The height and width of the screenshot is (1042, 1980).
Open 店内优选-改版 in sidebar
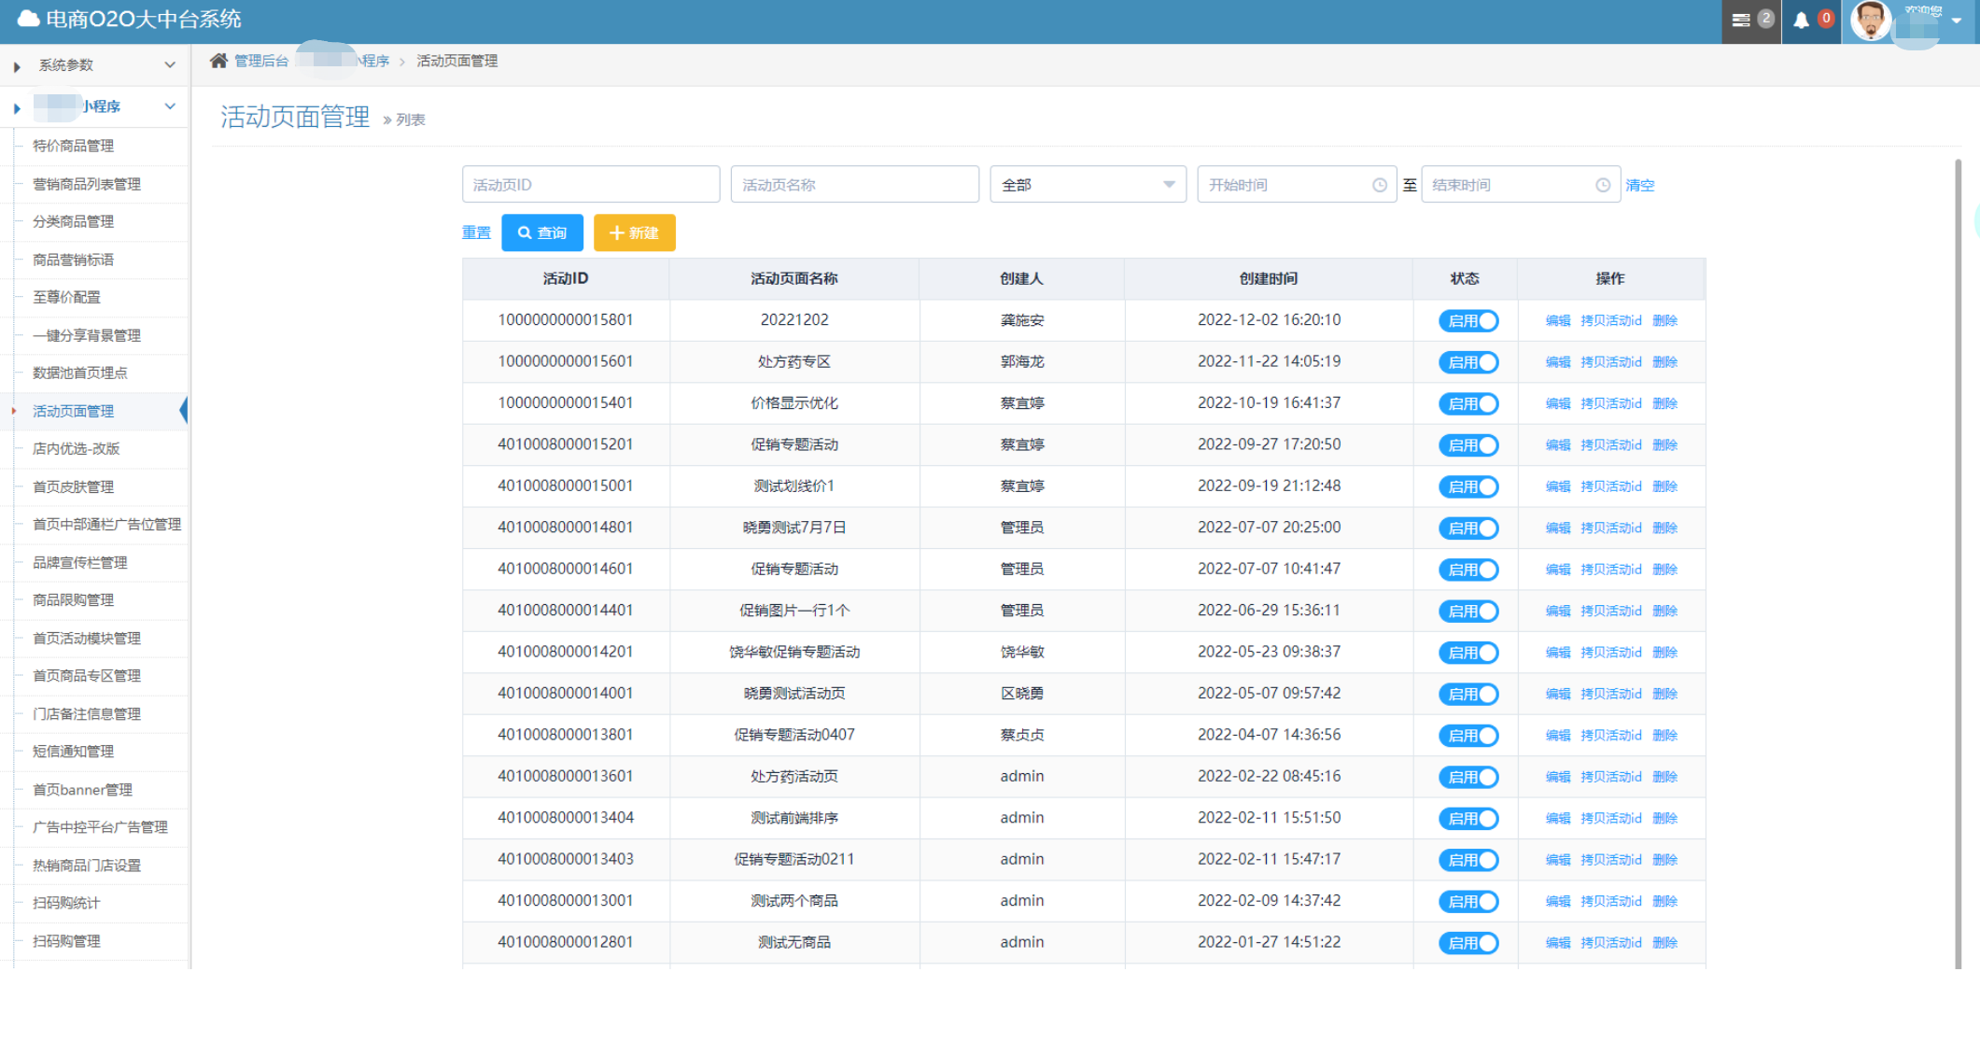76,448
